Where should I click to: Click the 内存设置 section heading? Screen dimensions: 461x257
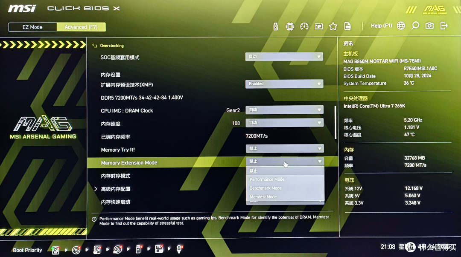111,75
